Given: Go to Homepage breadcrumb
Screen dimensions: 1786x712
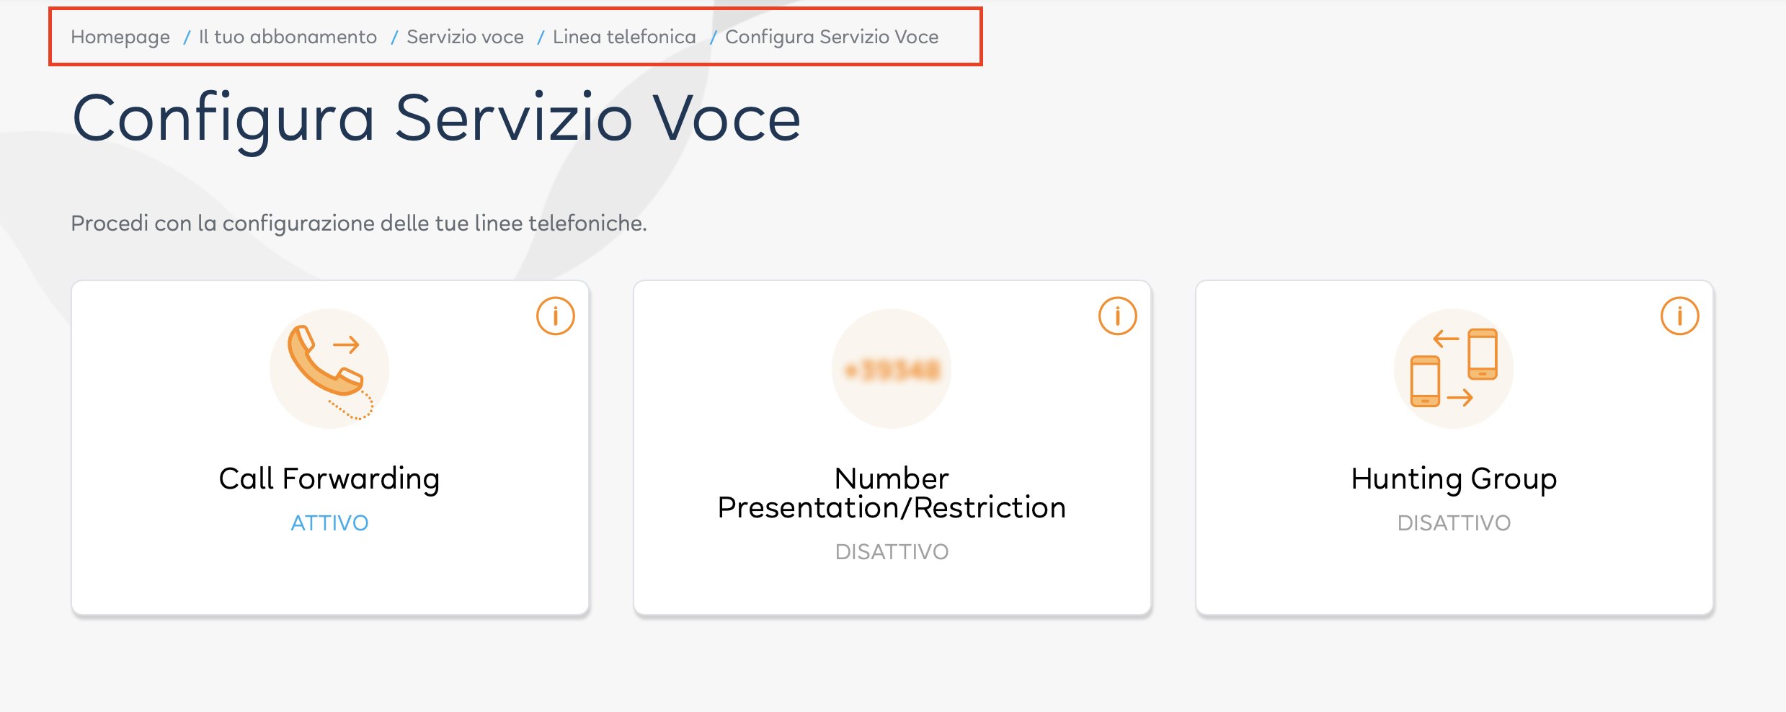Looking at the screenshot, I should click(x=120, y=37).
